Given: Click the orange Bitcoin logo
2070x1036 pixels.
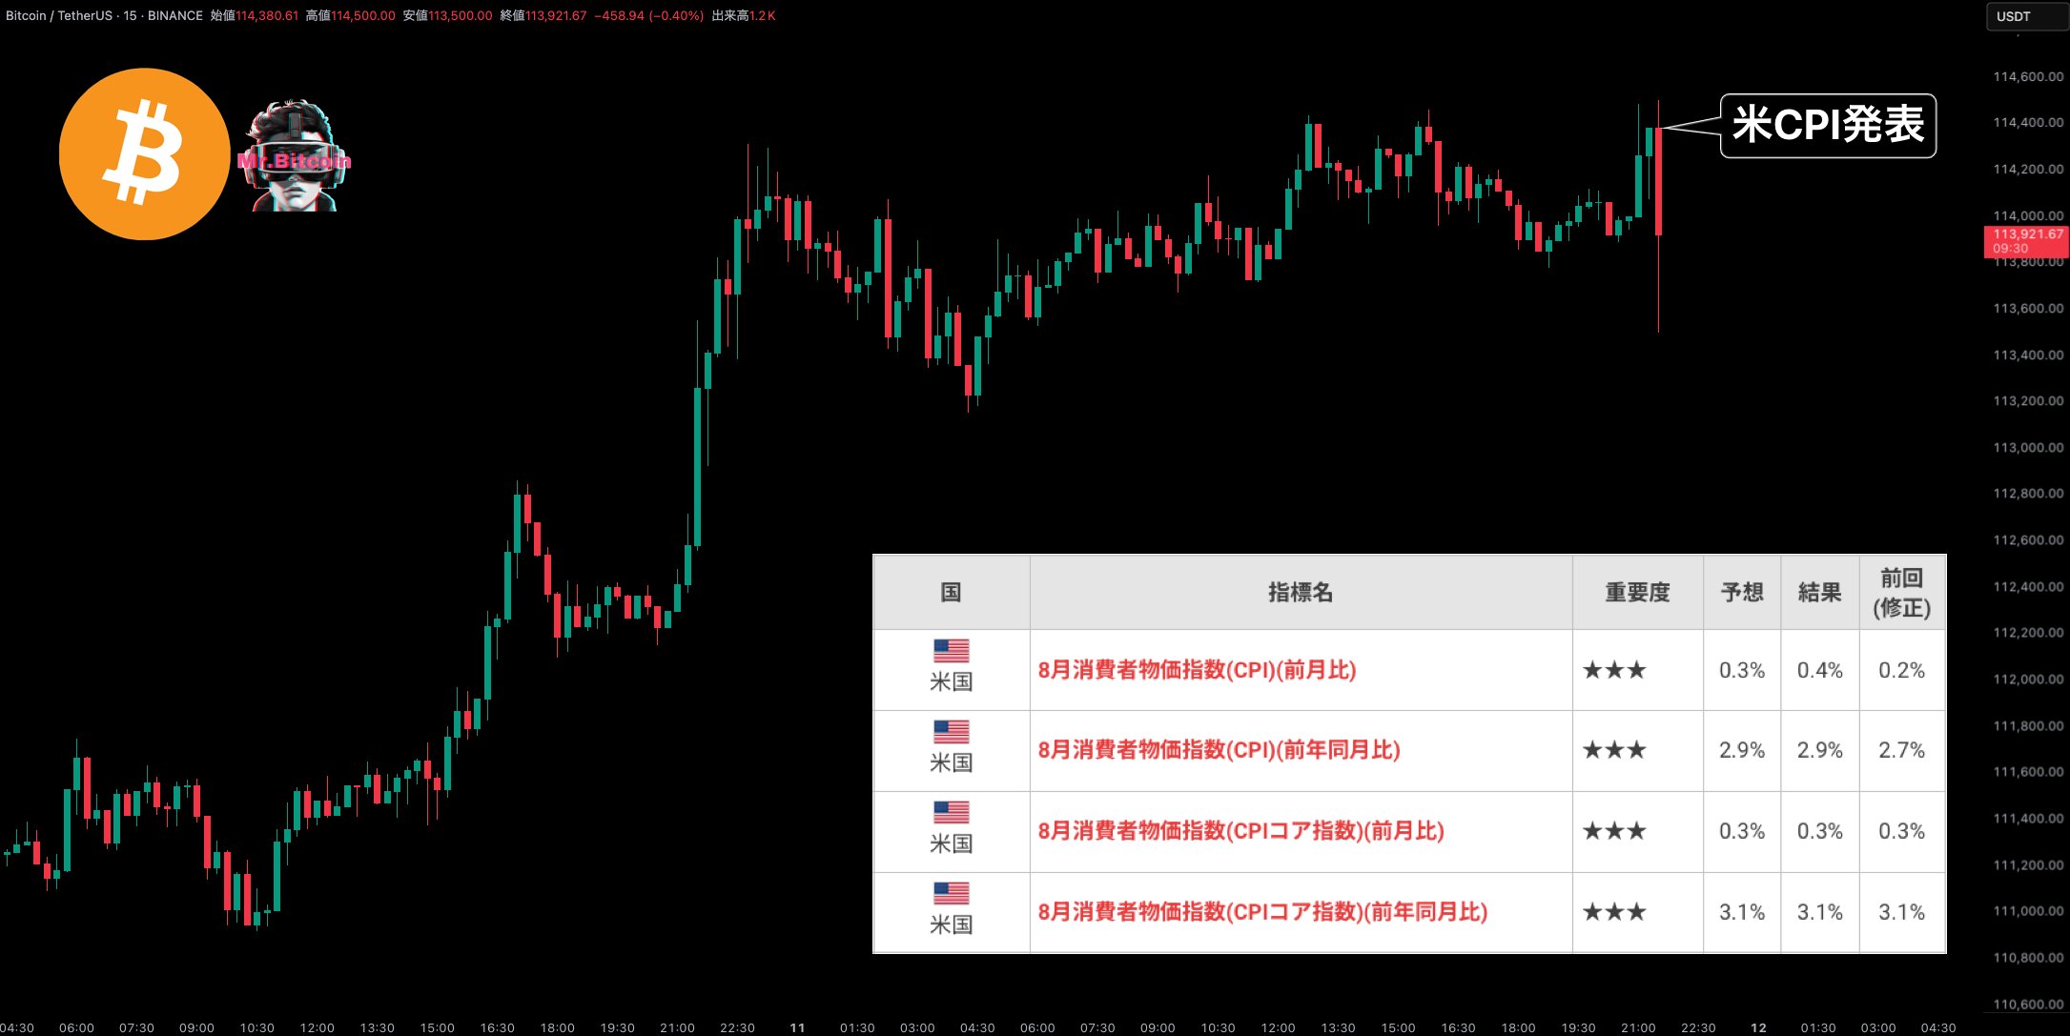Looking at the screenshot, I should tap(144, 153).
